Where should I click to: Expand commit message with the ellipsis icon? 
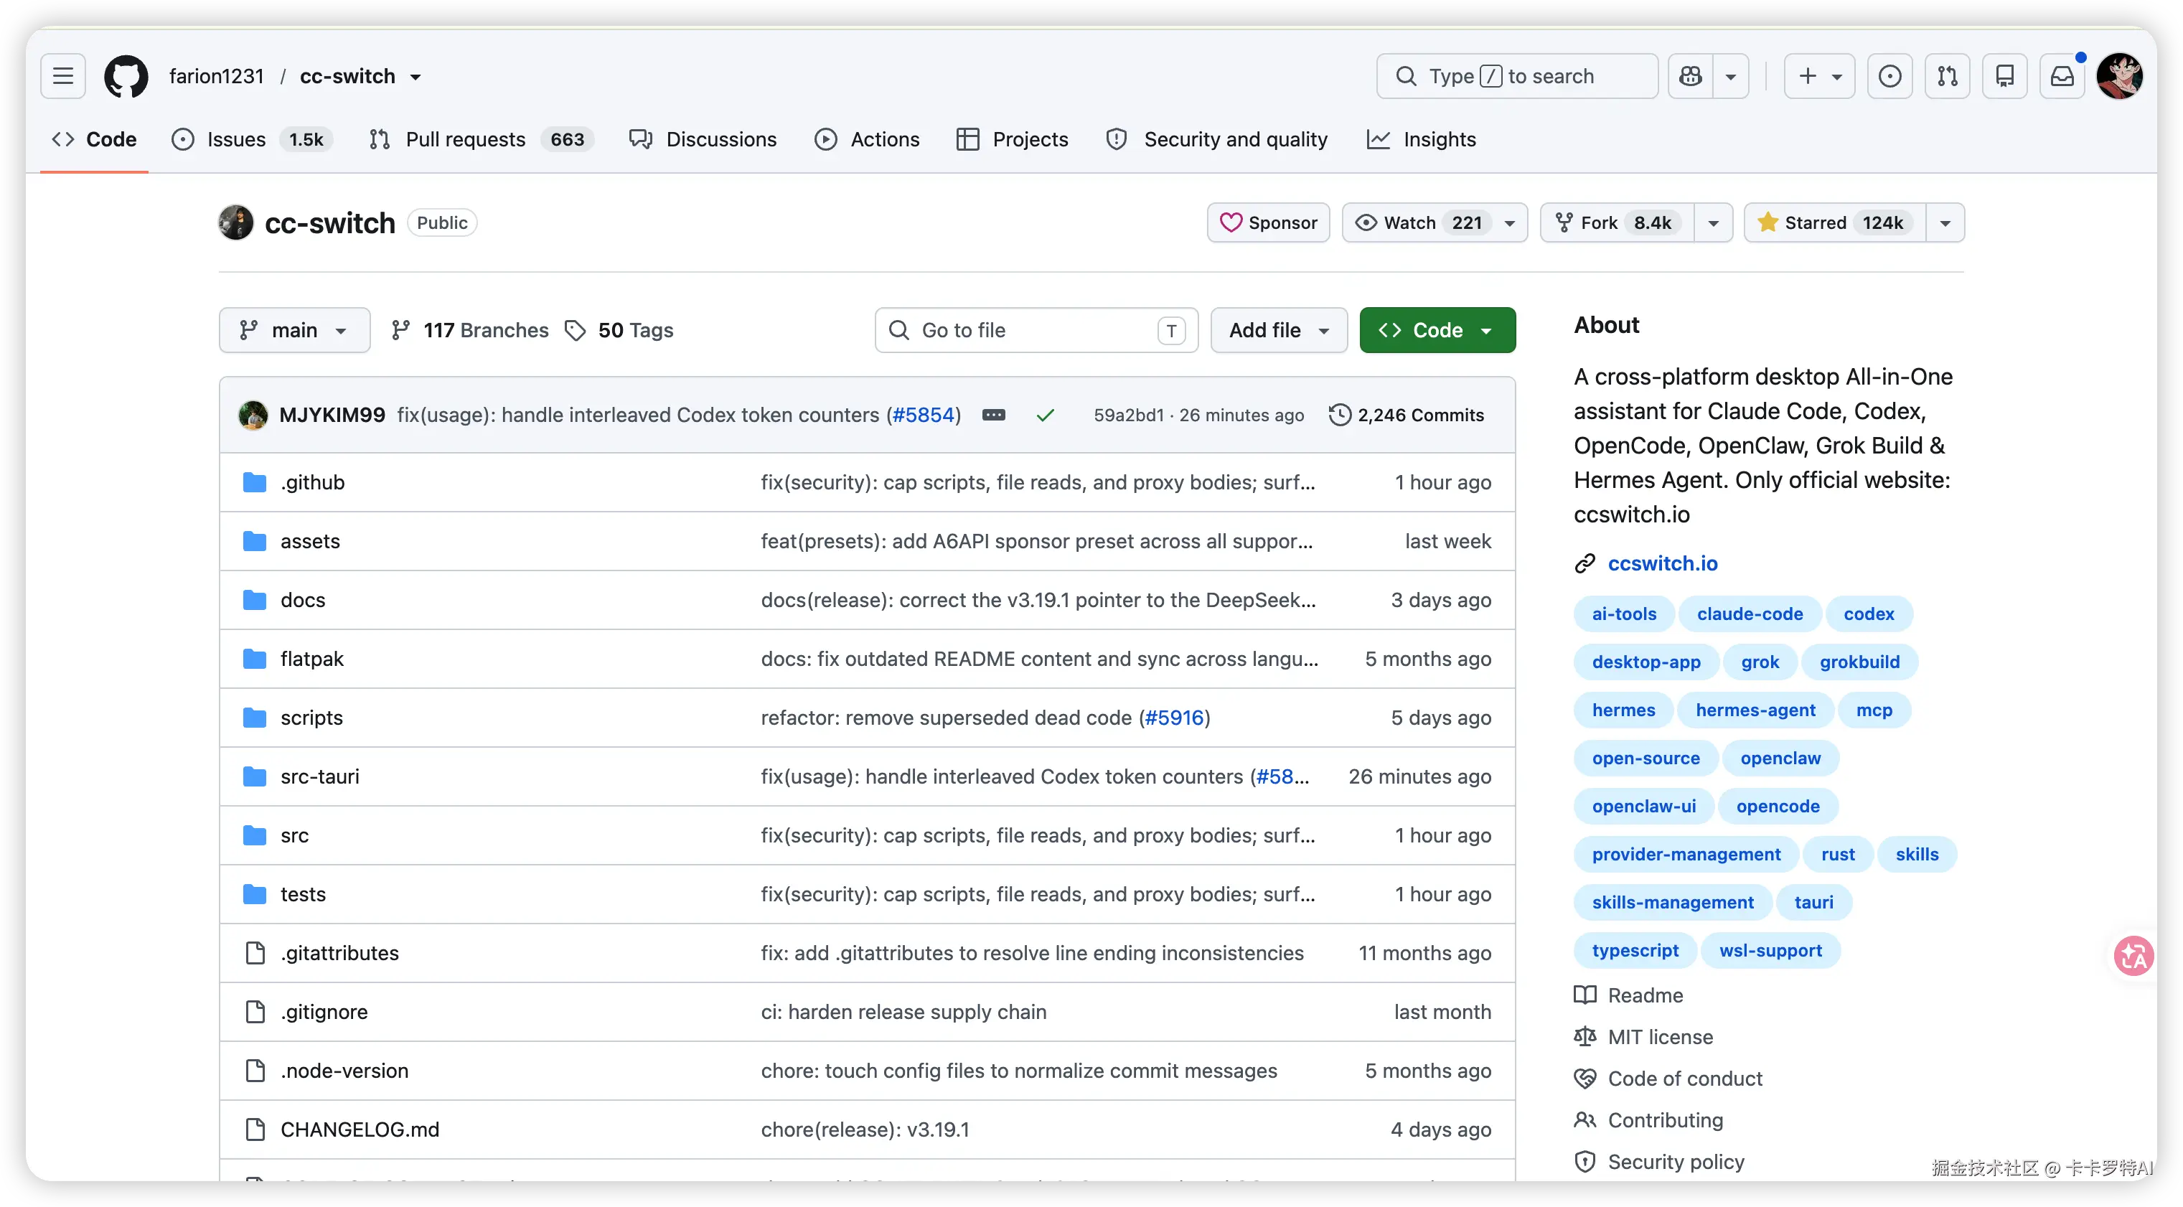(x=994, y=415)
